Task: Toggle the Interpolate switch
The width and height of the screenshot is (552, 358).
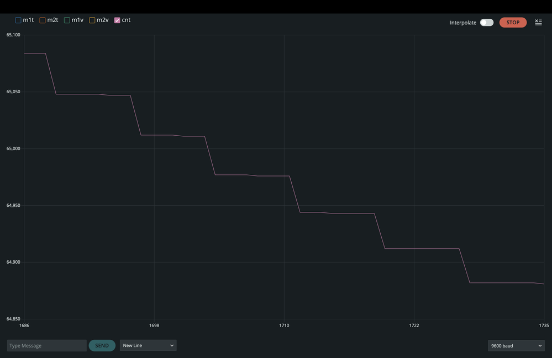Action: (x=487, y=23)
